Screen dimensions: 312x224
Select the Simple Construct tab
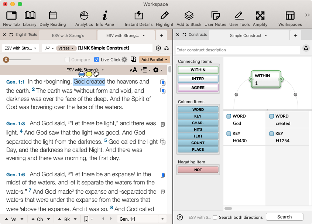pyautogui.click(x=246, y=35)
